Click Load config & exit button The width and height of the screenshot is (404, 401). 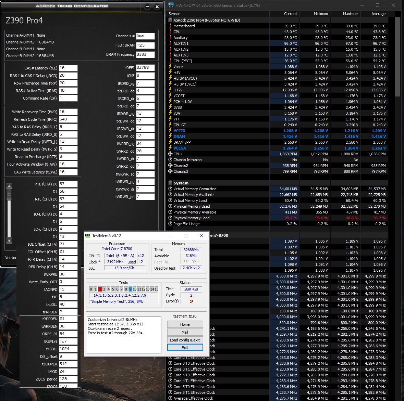click(185, 340)
